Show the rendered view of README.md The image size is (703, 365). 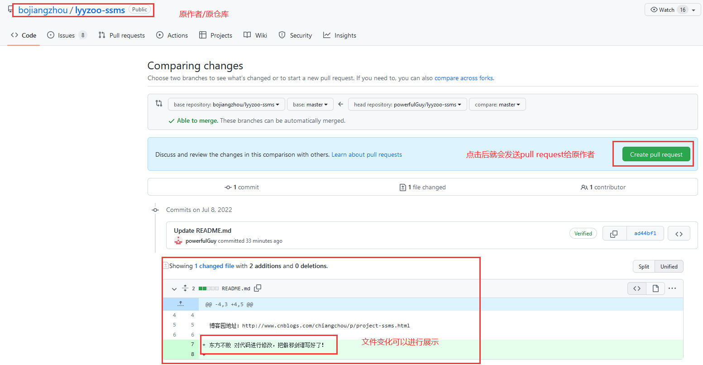pos(655,288)
